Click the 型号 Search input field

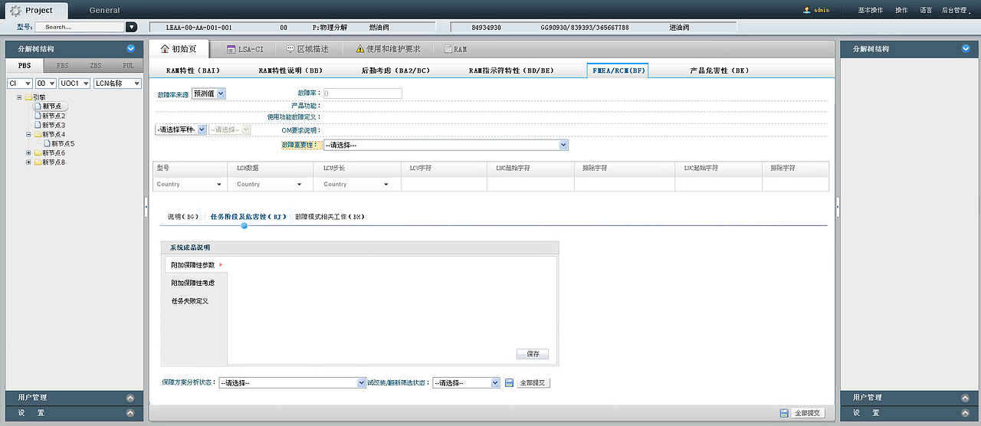pos(80,27)
